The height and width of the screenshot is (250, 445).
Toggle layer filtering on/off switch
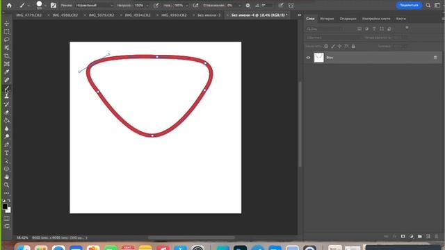tap(407, 28)
